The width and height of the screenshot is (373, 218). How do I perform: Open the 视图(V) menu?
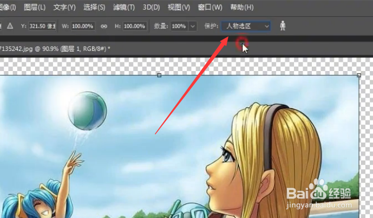pos(179,8)
